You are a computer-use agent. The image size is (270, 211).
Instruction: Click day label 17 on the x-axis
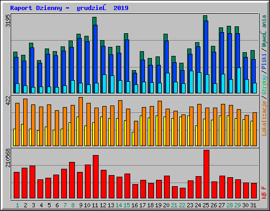[142, 205]
